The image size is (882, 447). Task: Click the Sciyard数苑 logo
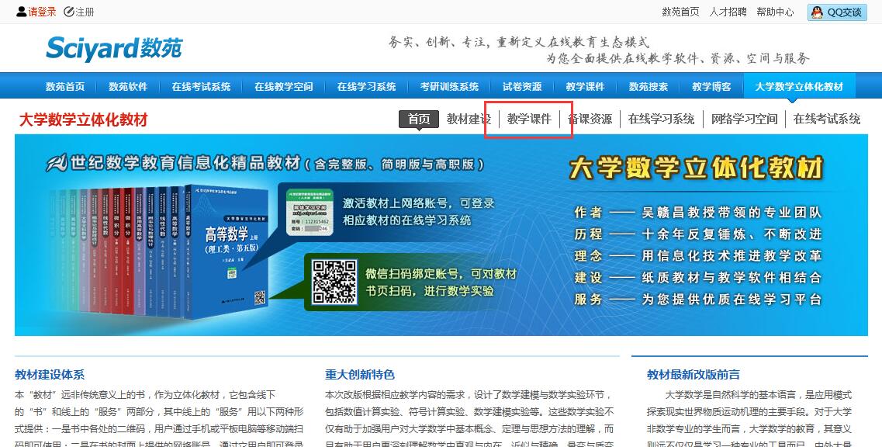tap(114, 48)
